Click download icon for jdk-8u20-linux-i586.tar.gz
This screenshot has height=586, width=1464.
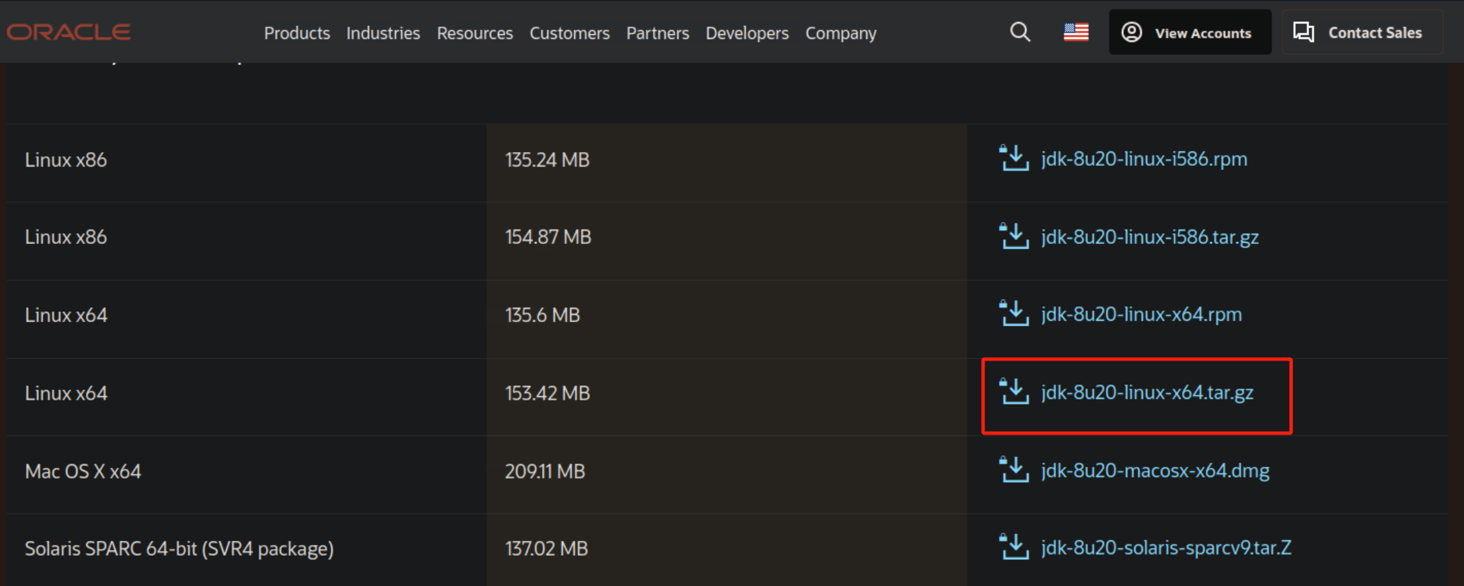pos(1013,236)
